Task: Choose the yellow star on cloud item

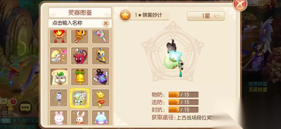Action: pyautogui.click(x=101, y=98)
